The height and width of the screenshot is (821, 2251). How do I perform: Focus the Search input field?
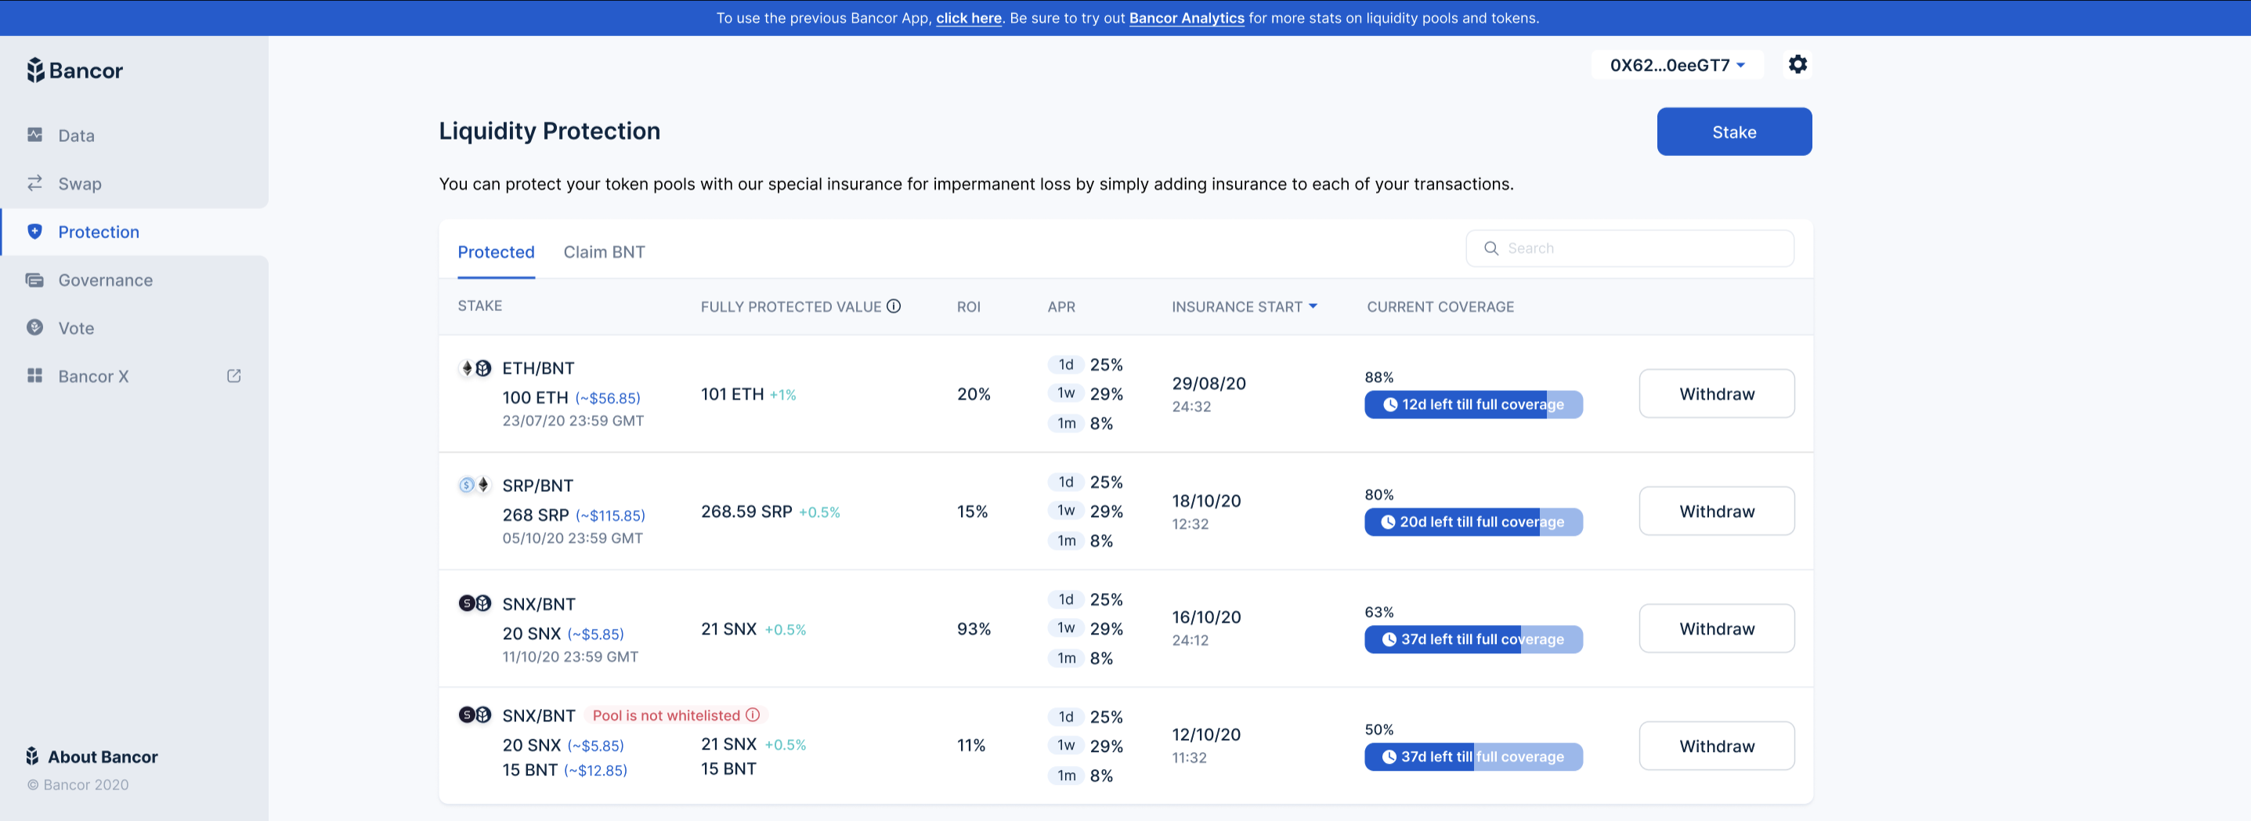[1630, 248]
